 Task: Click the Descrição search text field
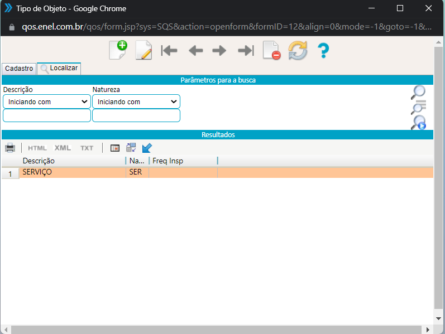point(47,115)
